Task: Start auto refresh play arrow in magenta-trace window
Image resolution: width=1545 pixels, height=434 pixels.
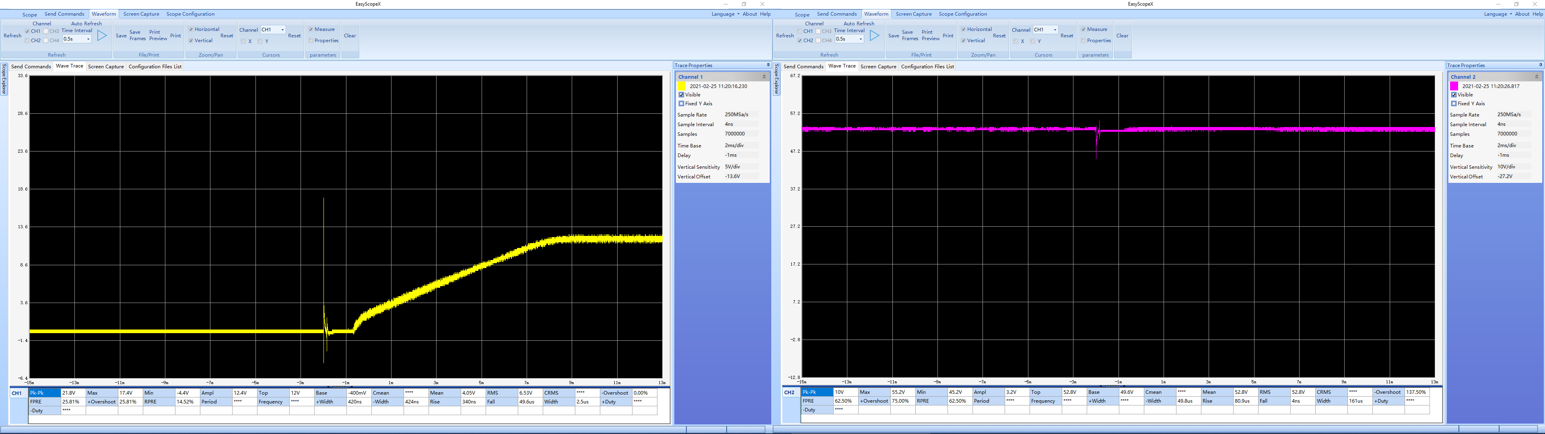Action: click(874, 36)
